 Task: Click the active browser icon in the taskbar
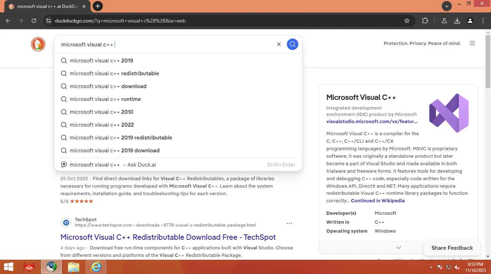click(51, 267)
